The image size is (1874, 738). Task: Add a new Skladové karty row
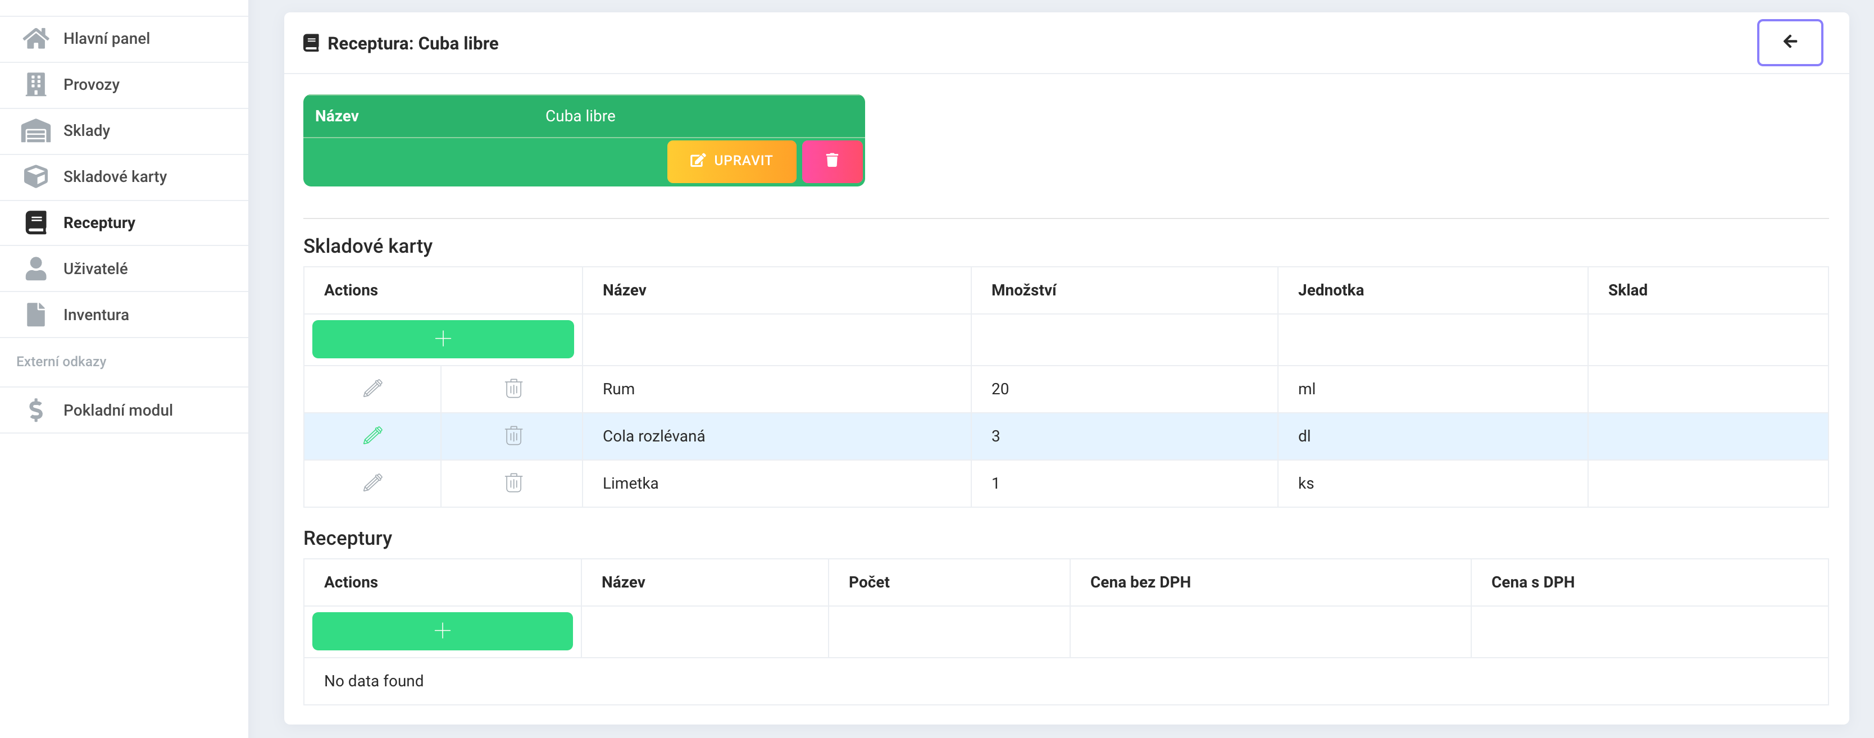[x=443, y=339]
